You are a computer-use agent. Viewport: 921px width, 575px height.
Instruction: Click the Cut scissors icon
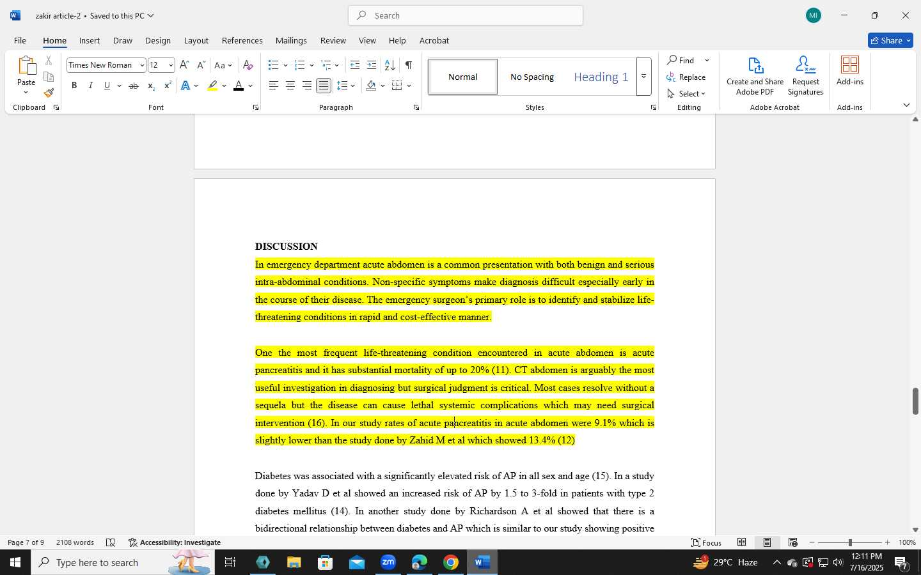(49, 61)
